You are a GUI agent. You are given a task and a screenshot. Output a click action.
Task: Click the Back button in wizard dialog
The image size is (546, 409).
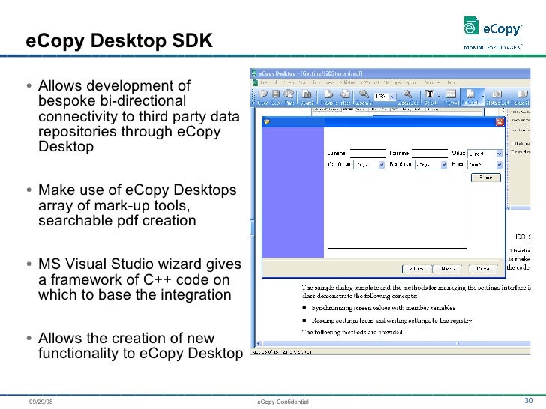(417, 269)
